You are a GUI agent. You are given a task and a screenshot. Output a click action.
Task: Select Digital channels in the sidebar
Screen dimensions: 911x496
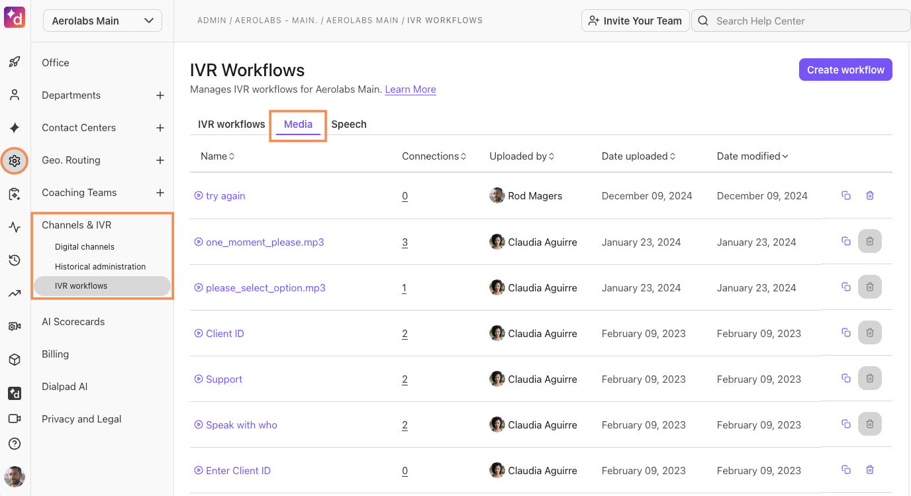85,247
